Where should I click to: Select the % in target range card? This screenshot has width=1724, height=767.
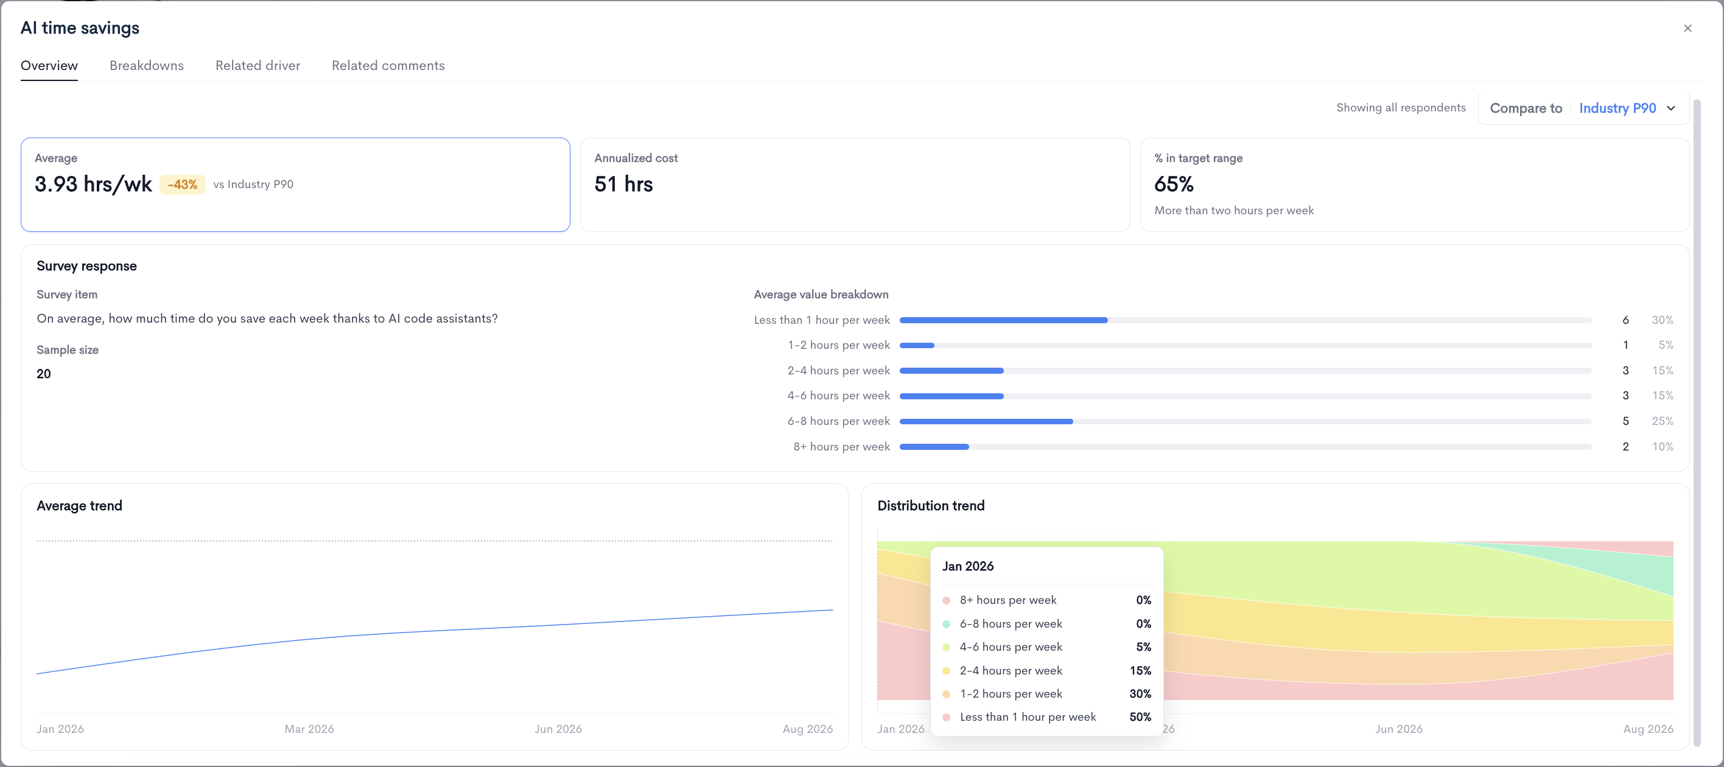(1414, 184)
